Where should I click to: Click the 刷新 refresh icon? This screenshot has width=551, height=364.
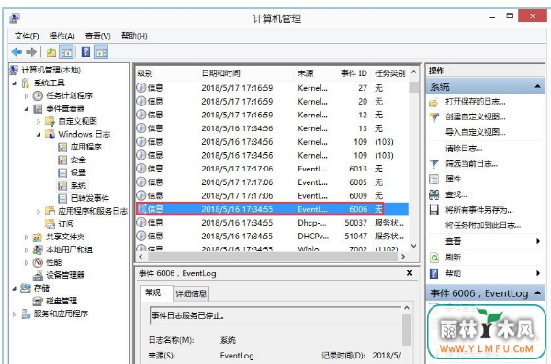coord(434,258)
